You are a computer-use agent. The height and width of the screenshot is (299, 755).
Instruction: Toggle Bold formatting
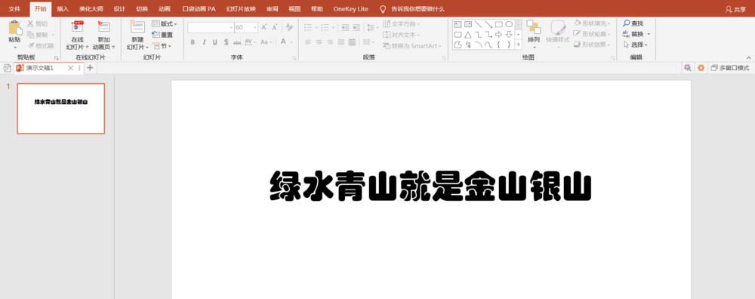[193, 42]
